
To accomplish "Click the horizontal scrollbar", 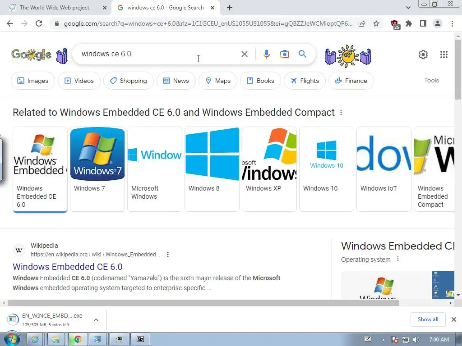I will point(203,303).
